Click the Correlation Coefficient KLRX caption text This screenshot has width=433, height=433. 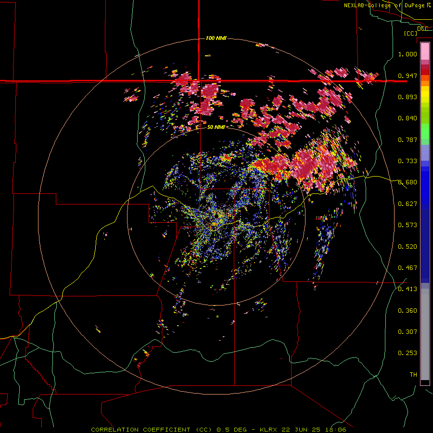(218, 430)
